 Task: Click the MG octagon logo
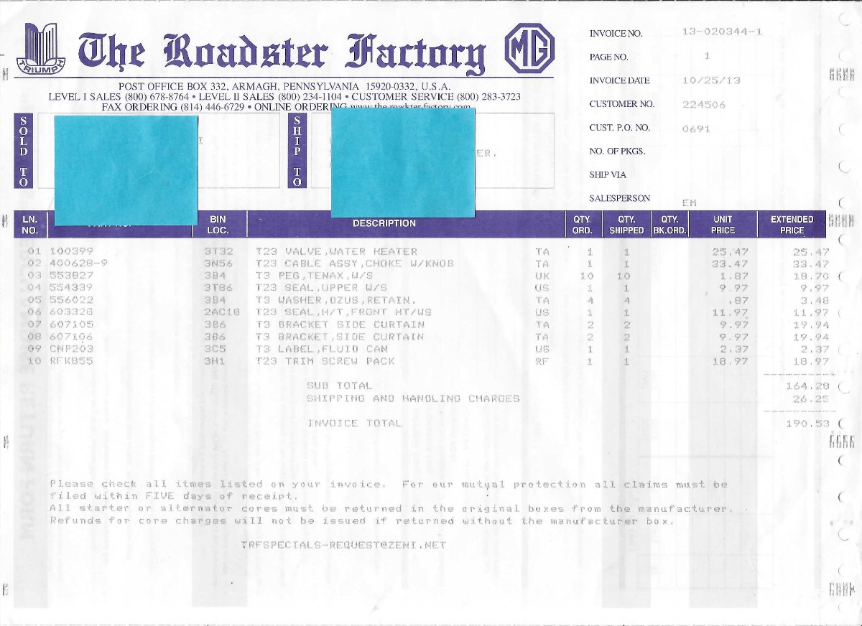pos(529,47)
